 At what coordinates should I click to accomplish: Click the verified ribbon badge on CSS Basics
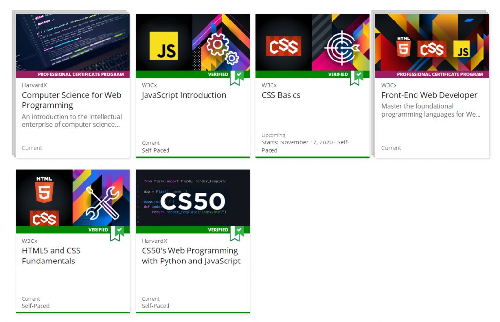tap(356, 78)
